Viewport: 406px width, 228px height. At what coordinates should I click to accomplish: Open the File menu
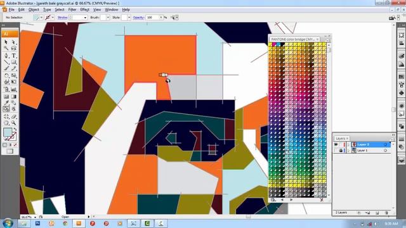point(11,9)
